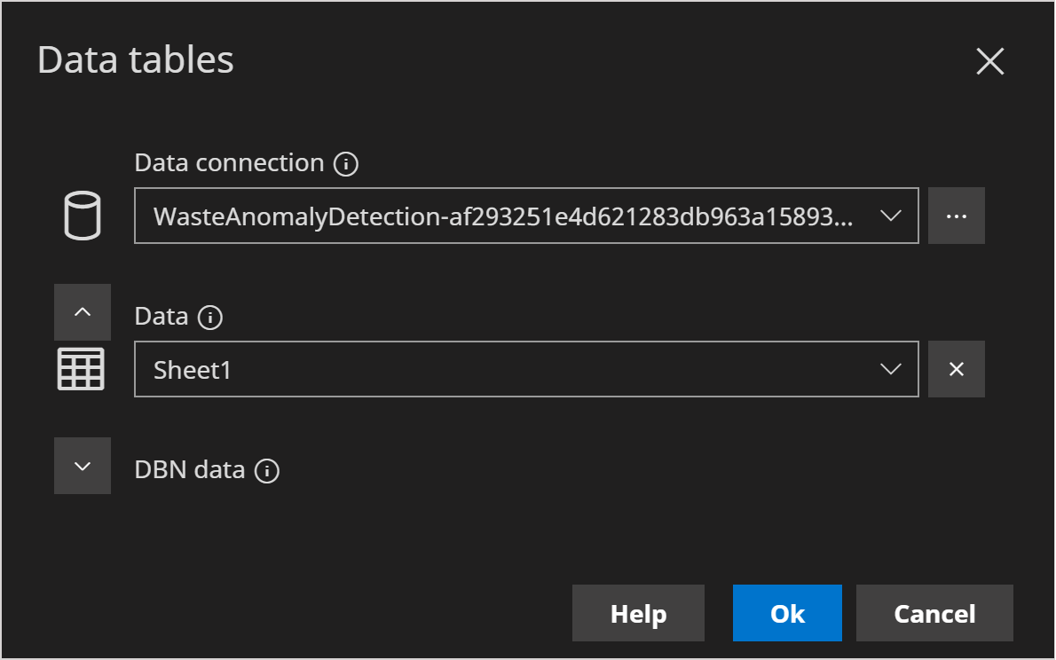This screenshot has height=660, width=1056.
Task: Remove the Sheet1 selection with the X button
Action: tap(957, 368)
